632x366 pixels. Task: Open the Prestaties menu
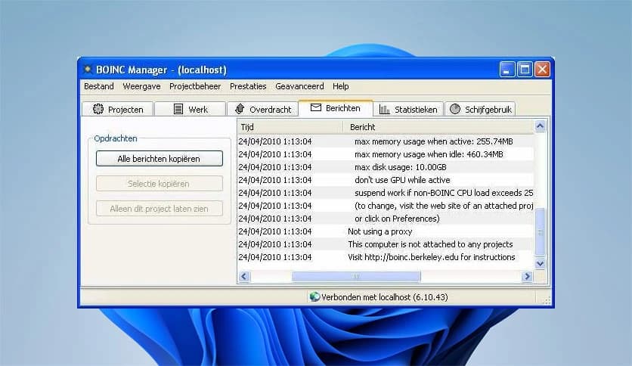click(x=248, y=86)
